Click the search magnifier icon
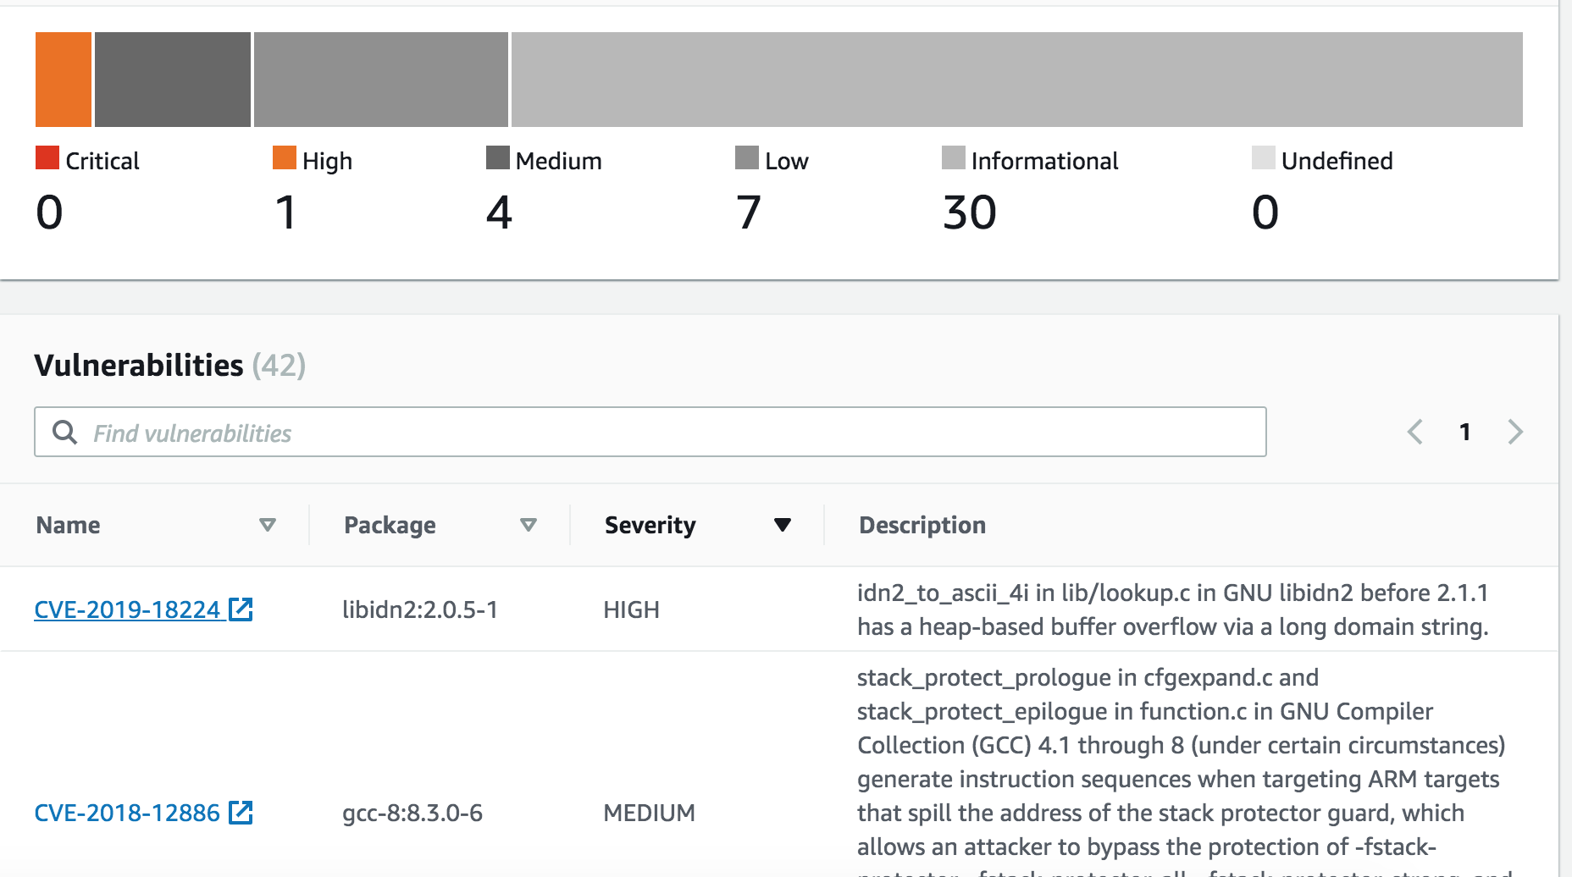The width and height of the screenshot is (1572, 877). [66, 432]
